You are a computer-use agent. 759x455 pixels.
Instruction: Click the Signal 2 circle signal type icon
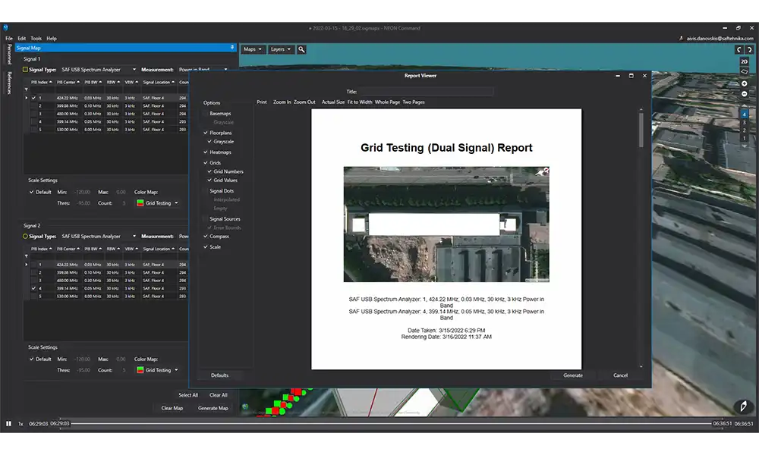25,237
